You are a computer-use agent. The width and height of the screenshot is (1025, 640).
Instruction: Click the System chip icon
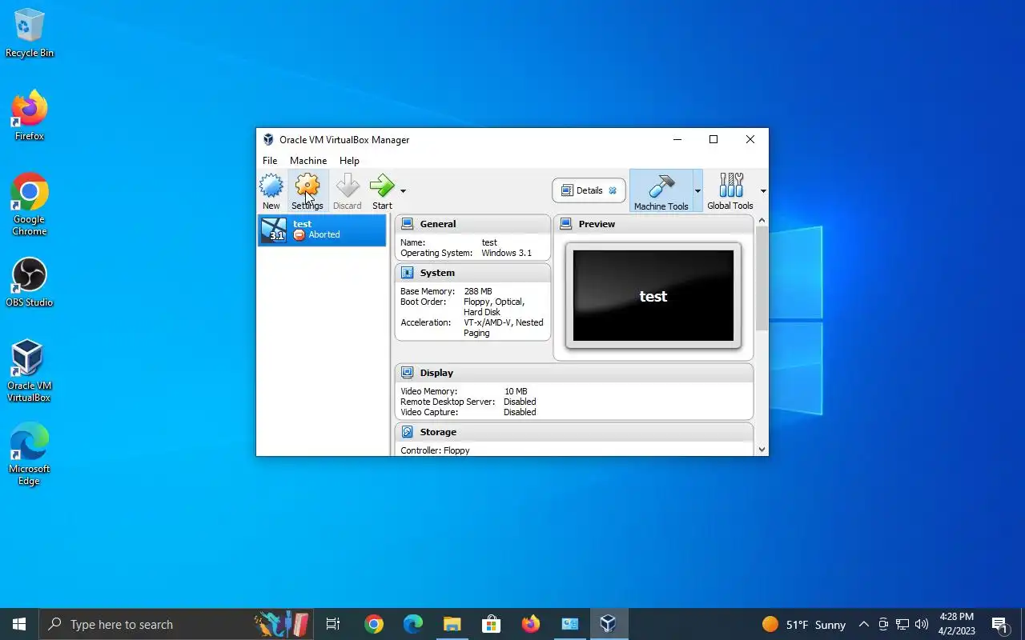pyautogui.click(x=408, y=273)
